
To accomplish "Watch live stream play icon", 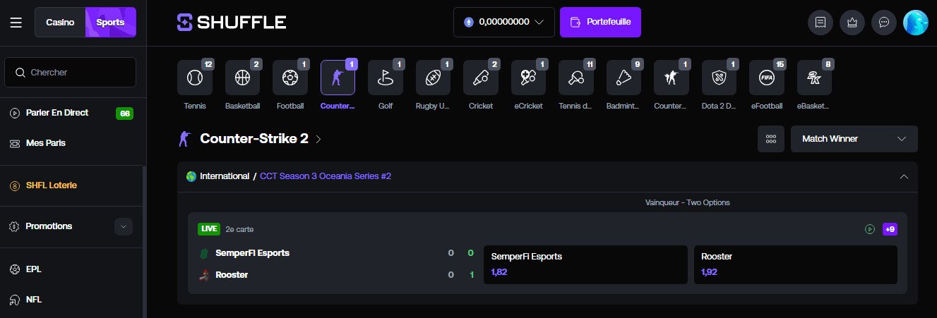I will click(870, 229).
